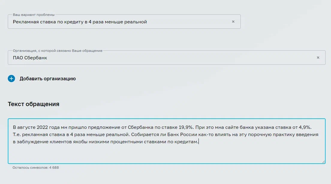Viewport: 331px width, 184px height.
Task: Click after 'кредитам.' at the end of the text
Action: coord(199,141)
